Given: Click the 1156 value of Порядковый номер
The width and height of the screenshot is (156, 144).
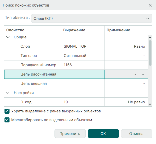Looking at the screenshot, I should [68, 65].
